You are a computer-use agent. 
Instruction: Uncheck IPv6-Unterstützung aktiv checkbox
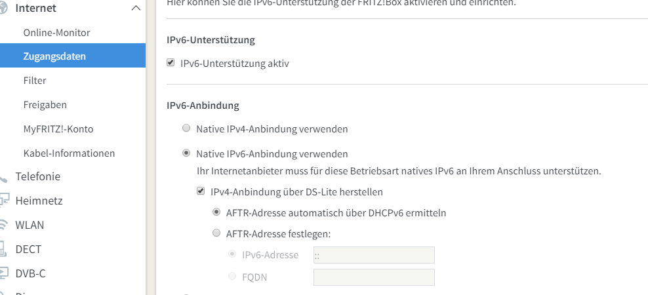(x=171, y=64)
